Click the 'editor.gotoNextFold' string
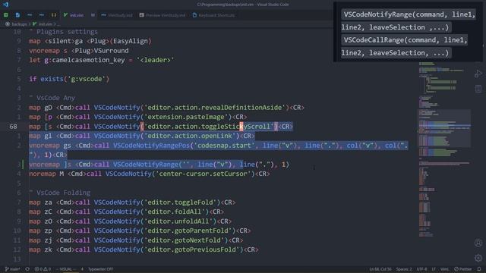 (185, 240)
